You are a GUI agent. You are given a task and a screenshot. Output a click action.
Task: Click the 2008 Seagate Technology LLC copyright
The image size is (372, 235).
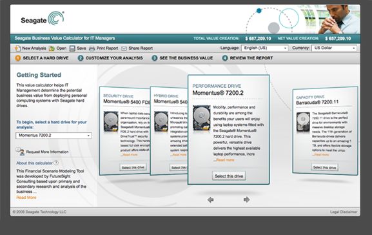pos(39,212)
